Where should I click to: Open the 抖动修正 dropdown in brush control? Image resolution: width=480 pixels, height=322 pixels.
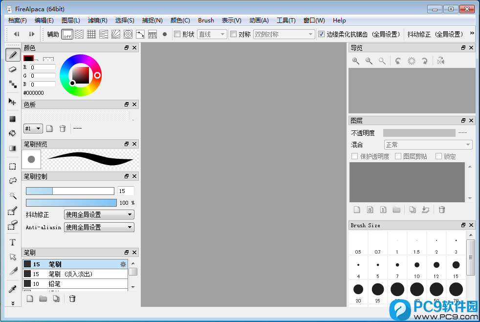click(x=99, y=215)
